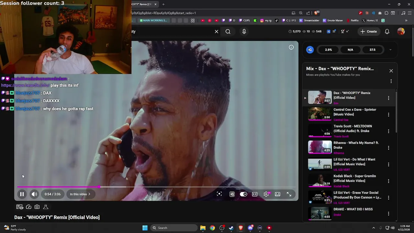The width and height of the screenshot is (414, 233).
Task: Open YouTube notifications bell
Action: (x=387, y=31)
